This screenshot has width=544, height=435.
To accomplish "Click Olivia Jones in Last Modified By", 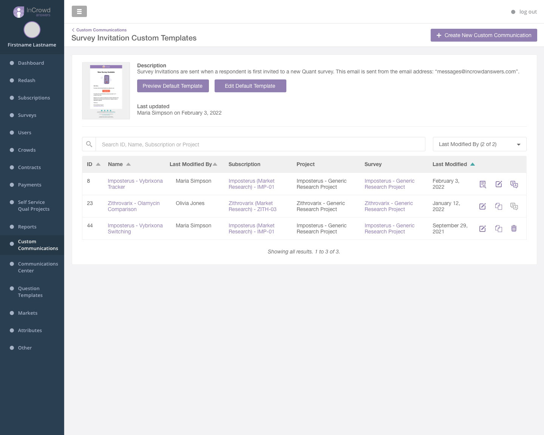I will click(x=190, y=203).
